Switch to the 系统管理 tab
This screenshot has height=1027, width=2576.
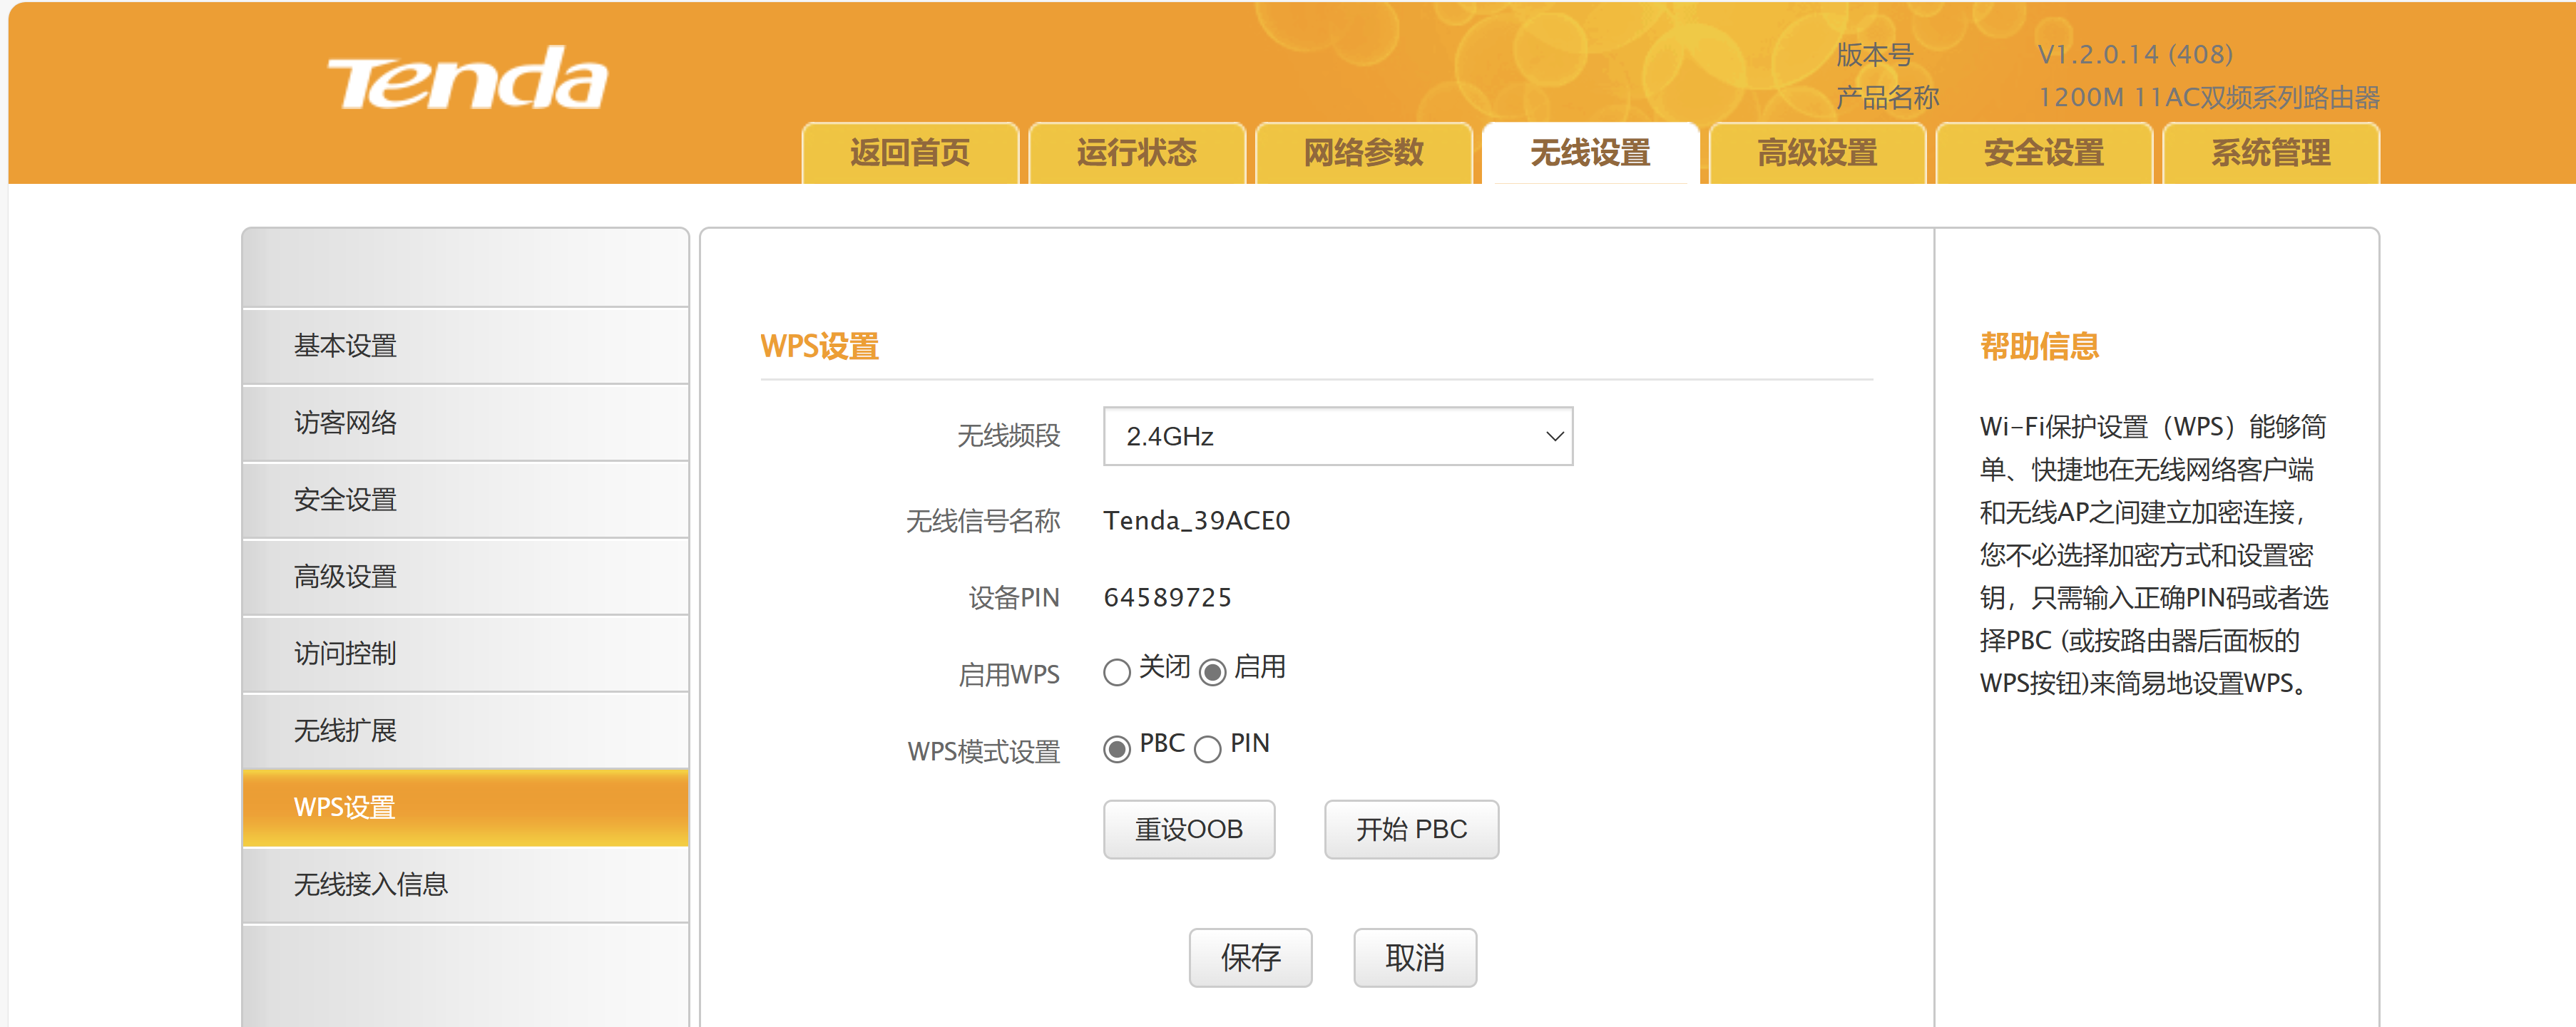click(2270, 153)
